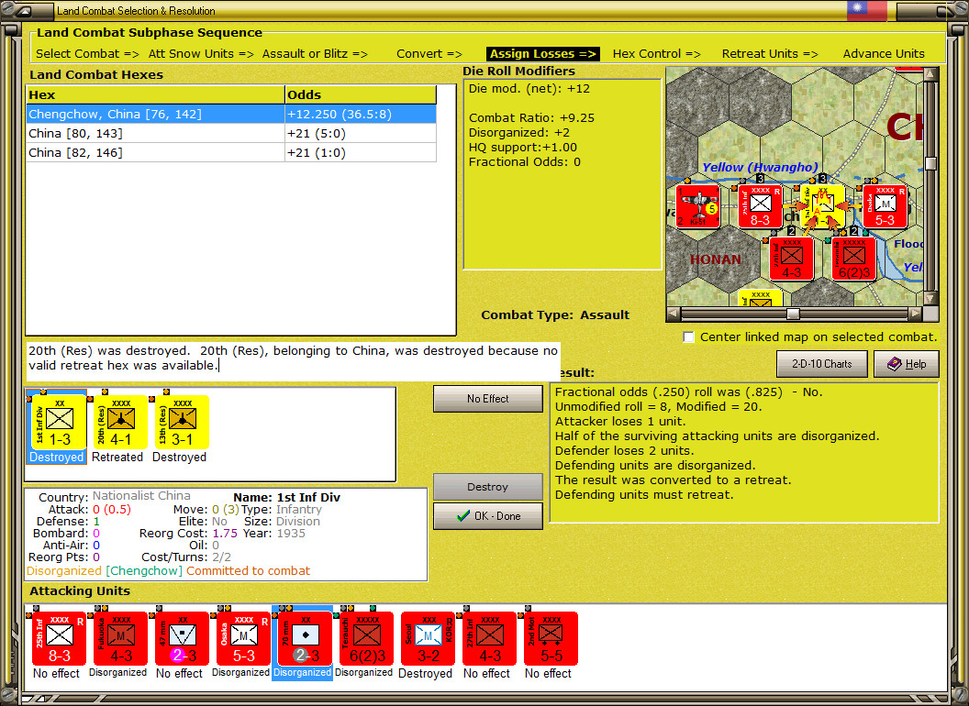Select the 1st Inf Div defending unit
969x706 pixels.
click(59, 422)
